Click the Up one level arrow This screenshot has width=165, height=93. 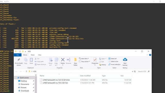click(26, 72)
